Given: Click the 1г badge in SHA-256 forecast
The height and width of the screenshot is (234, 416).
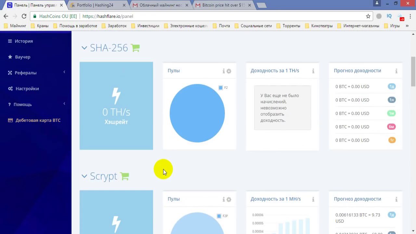Looking at the screenshot, I should pos(392,140).
